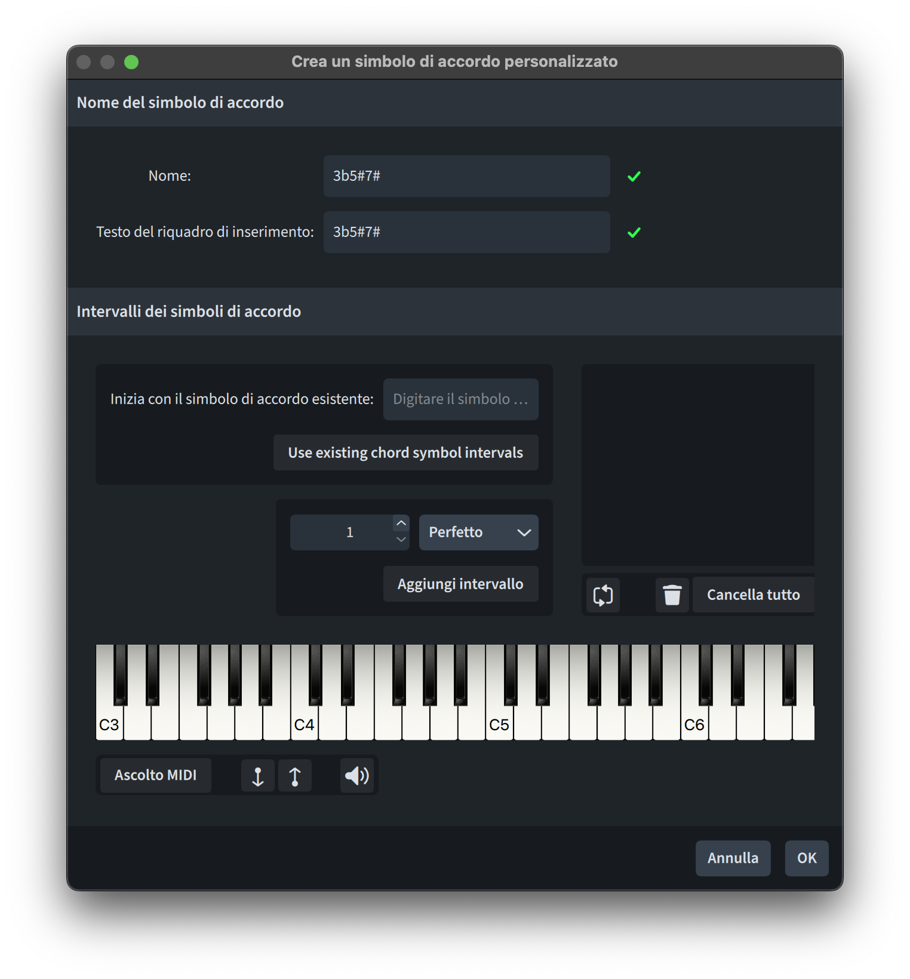Click the raise octave up-arrow icon
Screen dimensions: 910x979
coord(294,776)
